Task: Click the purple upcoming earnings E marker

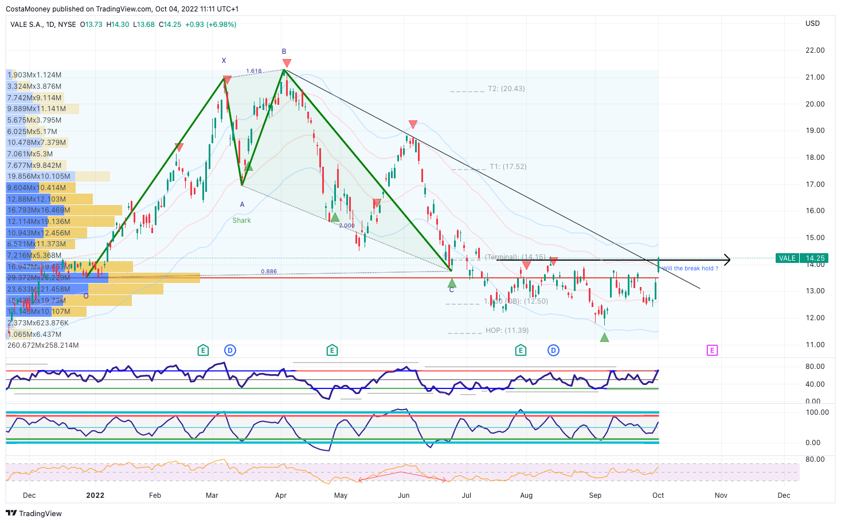Action: click(712, 350)
